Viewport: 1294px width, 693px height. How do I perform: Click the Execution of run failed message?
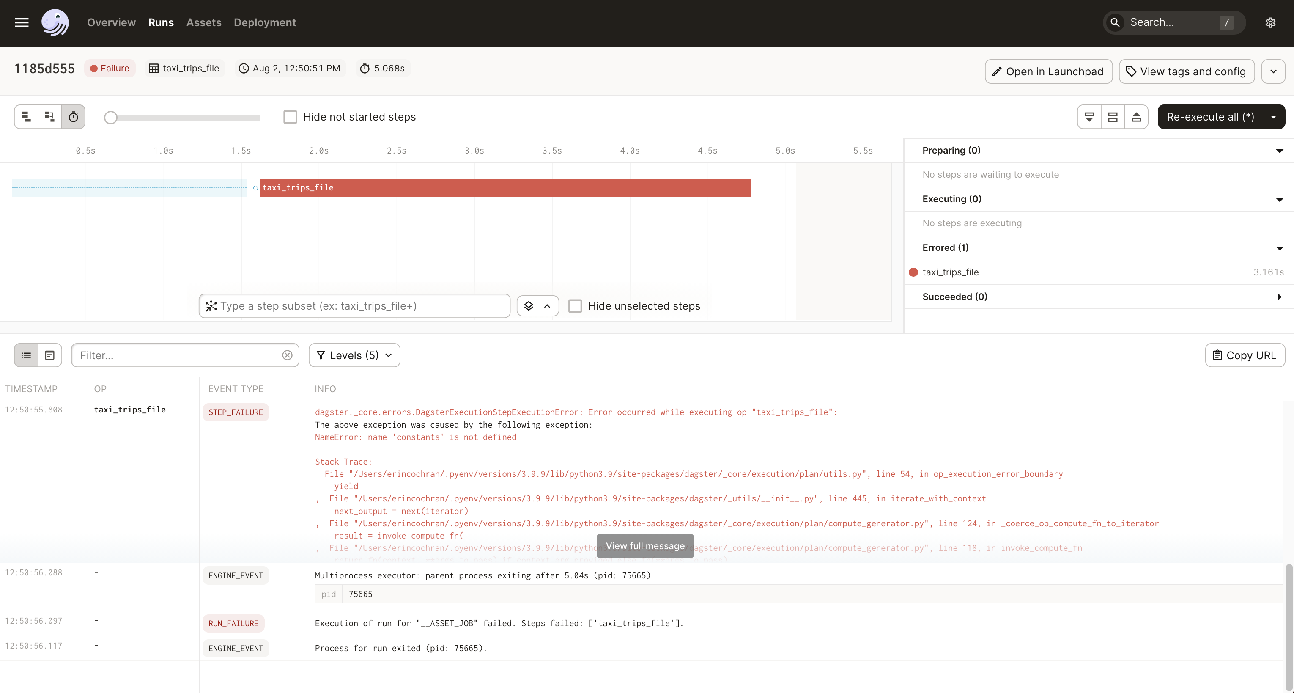coord(499,623)
